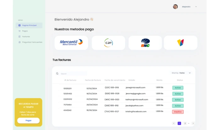Click the Preguntas Frencuentes icon
This screenshot has height=130, width=217.
19,42
